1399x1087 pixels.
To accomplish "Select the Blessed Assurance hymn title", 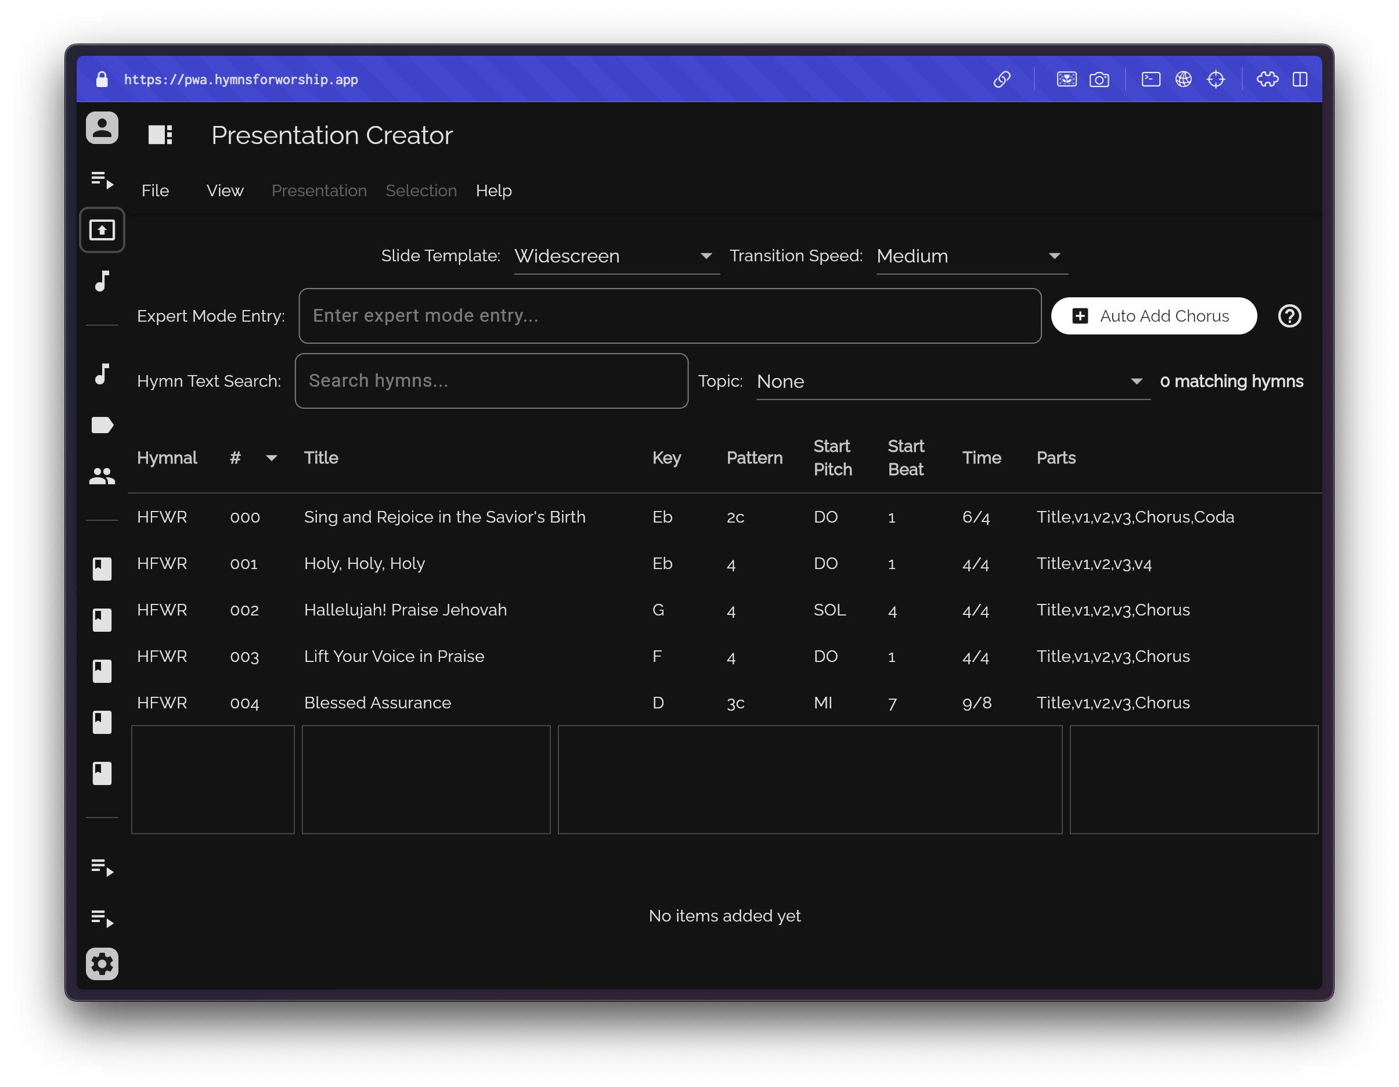I will pyautogui.click(x=377, y=703).
